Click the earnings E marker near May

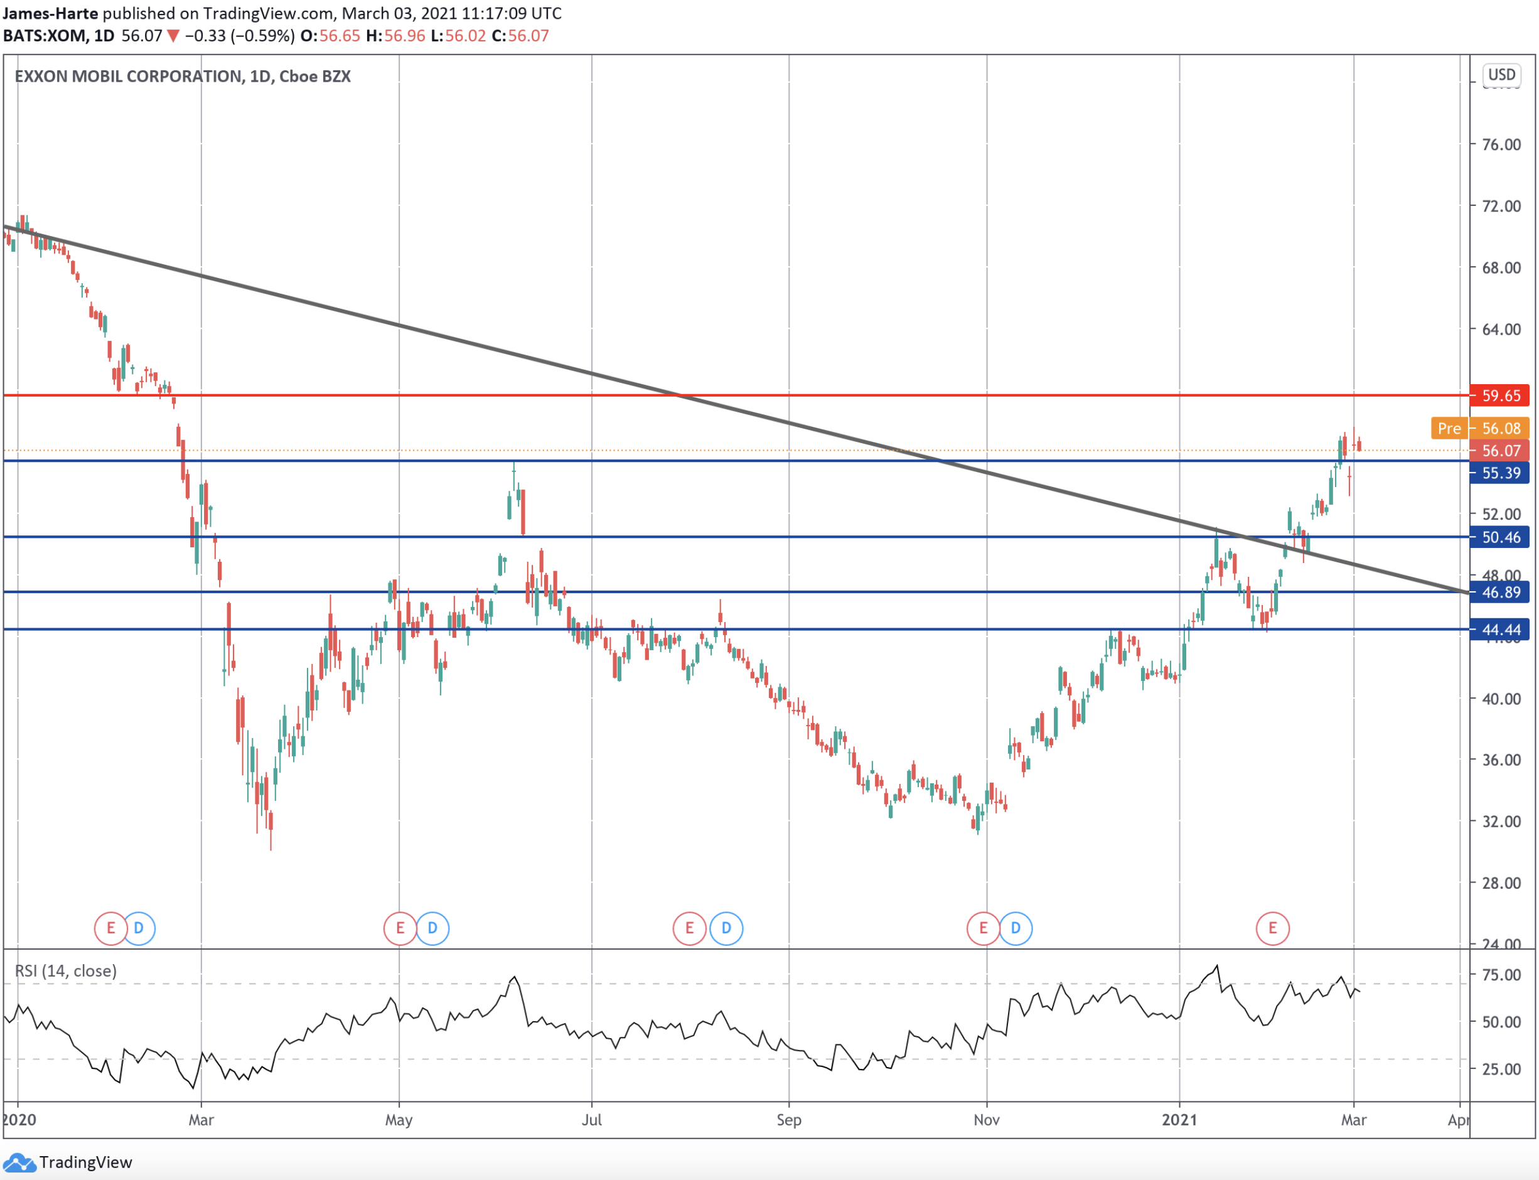click(400, 928)
